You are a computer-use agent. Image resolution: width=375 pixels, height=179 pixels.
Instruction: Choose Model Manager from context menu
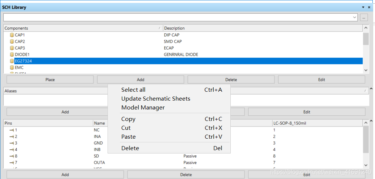pyautogui.click(x=143, y=108)
